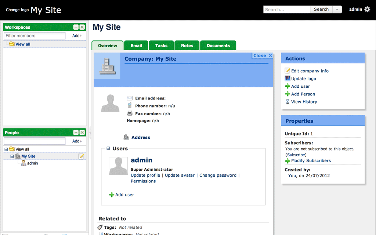Viewport: 376px width, 235px height.
Task: Click the green plus icon for Modify Subscribers
Action: tap(288, 161)
